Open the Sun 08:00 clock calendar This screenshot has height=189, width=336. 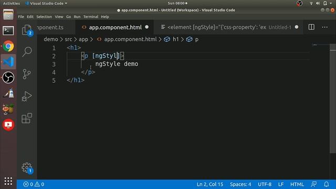pos(177,3)
